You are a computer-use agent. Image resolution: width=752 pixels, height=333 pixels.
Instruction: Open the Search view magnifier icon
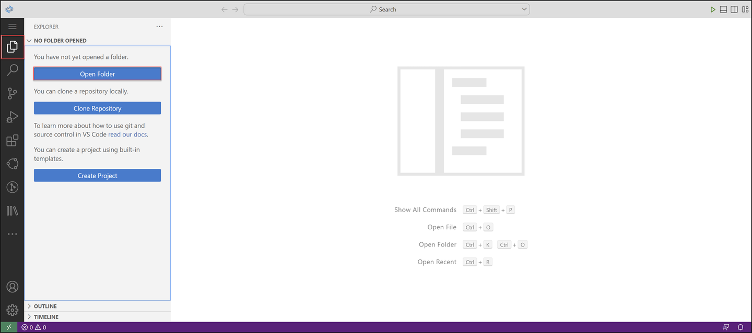[13, 70]
